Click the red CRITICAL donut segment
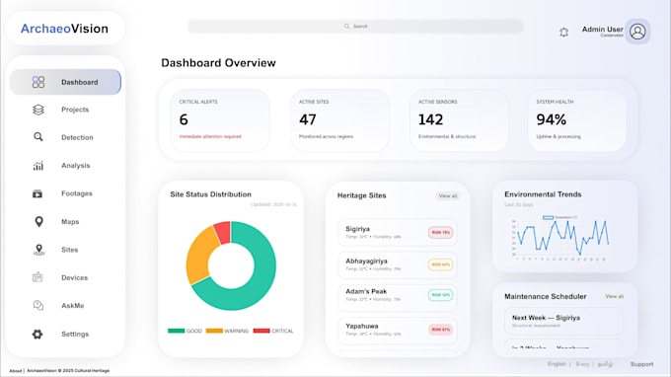 click(223, 232)
